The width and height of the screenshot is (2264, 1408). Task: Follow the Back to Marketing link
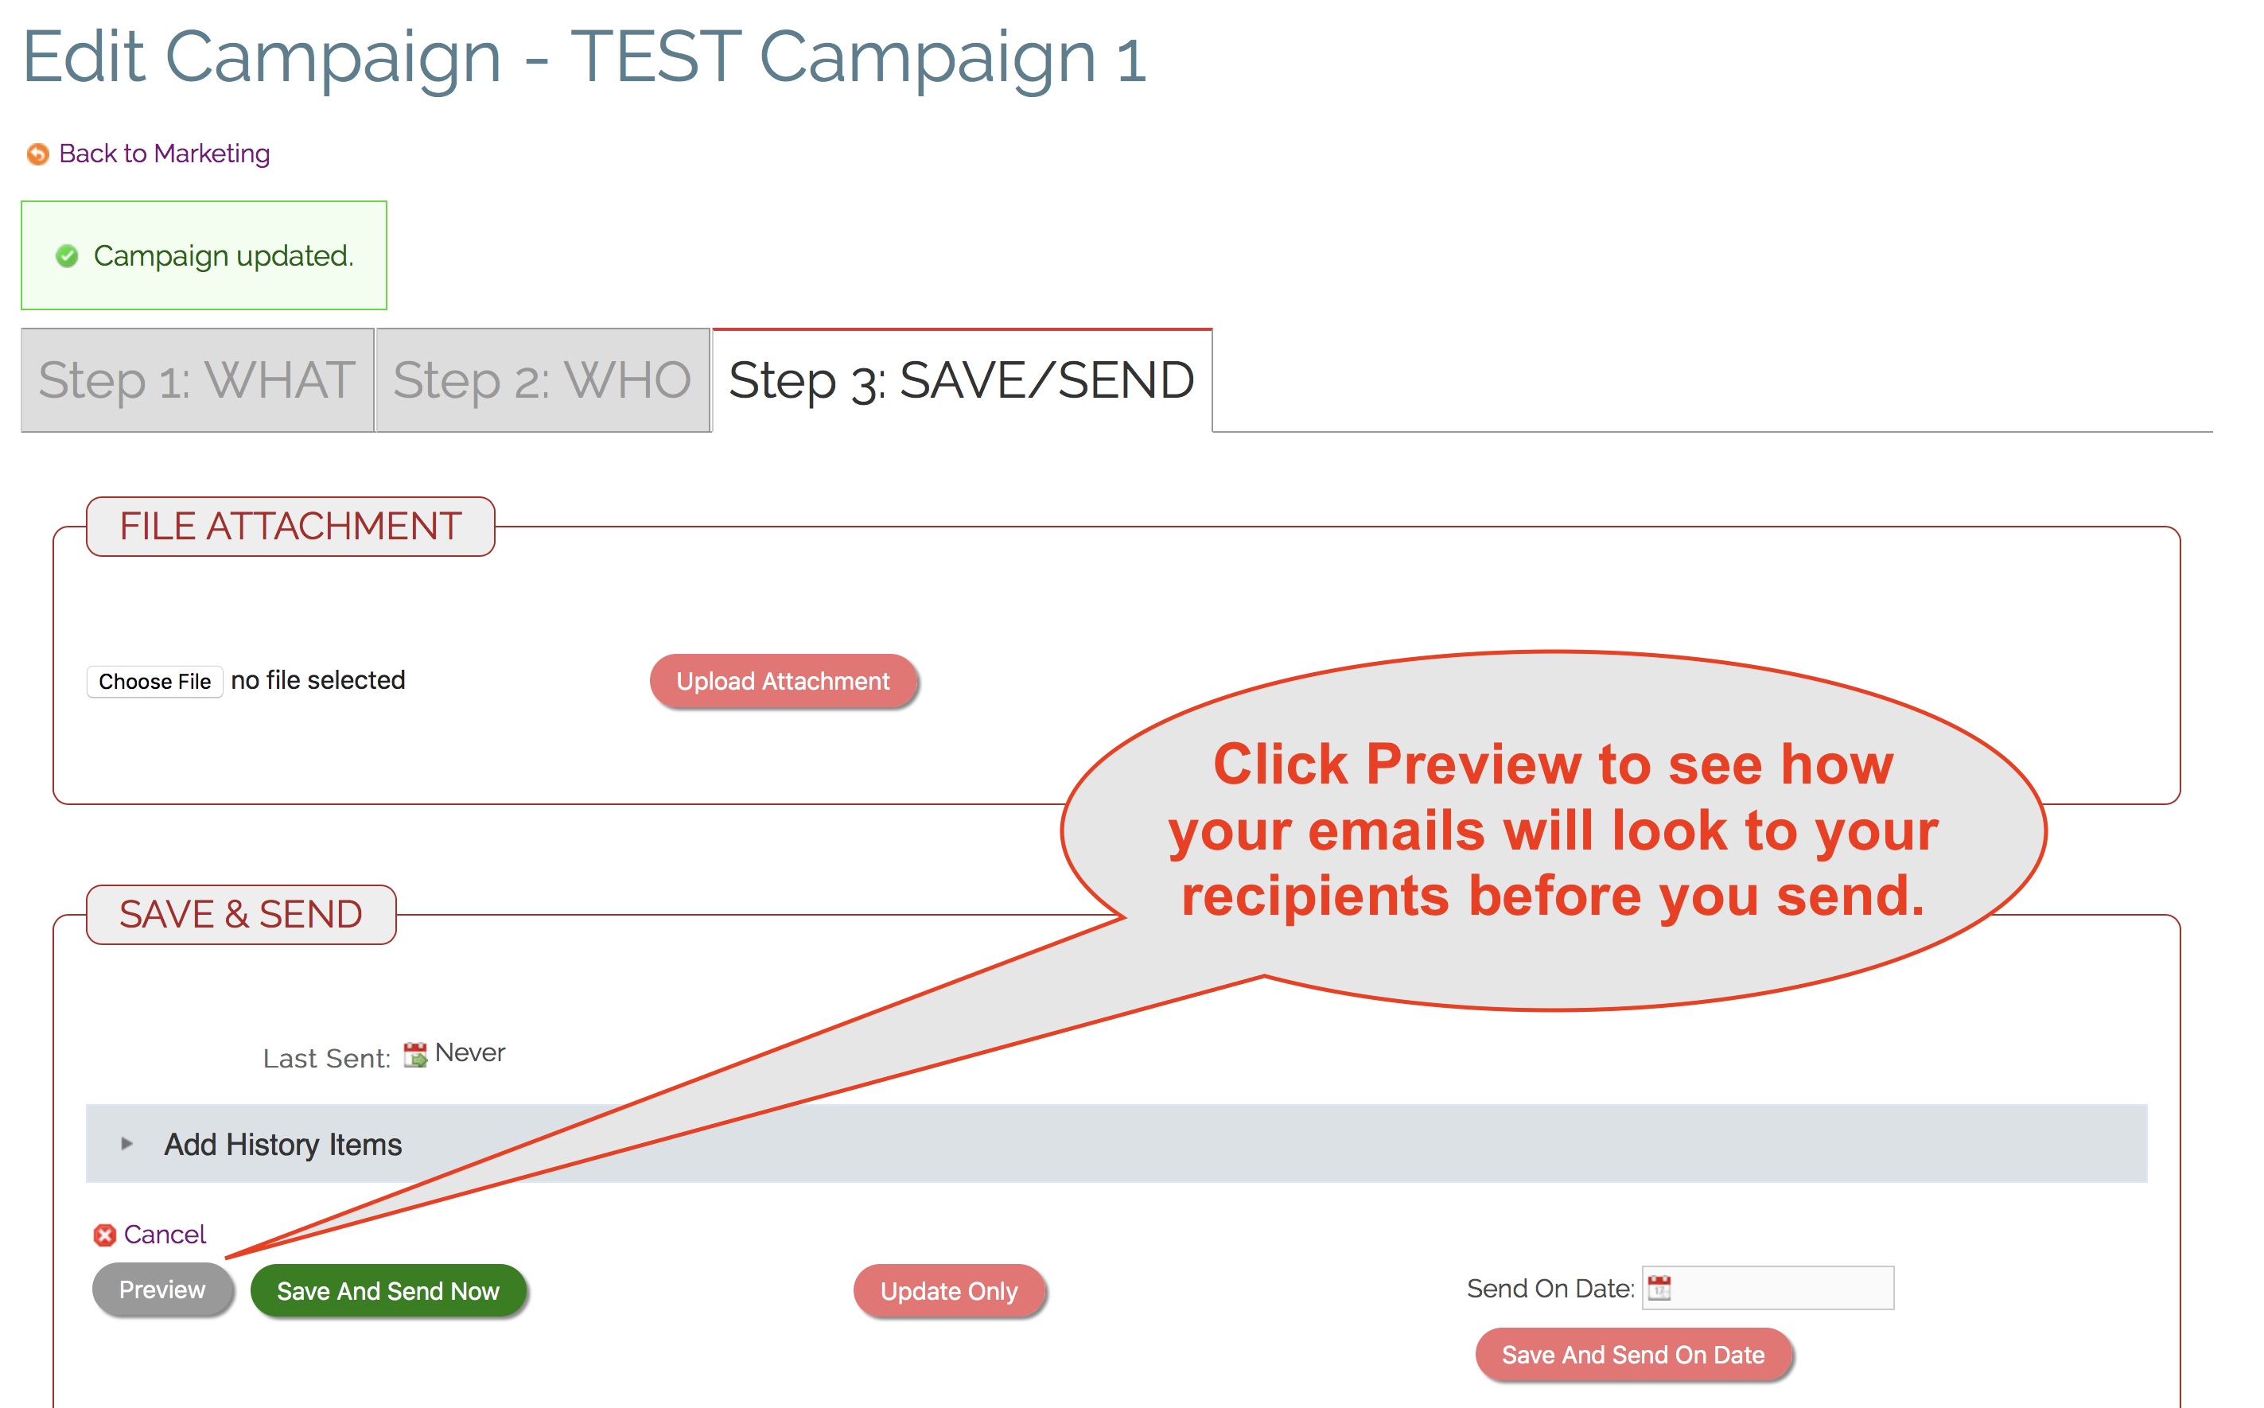164,154
